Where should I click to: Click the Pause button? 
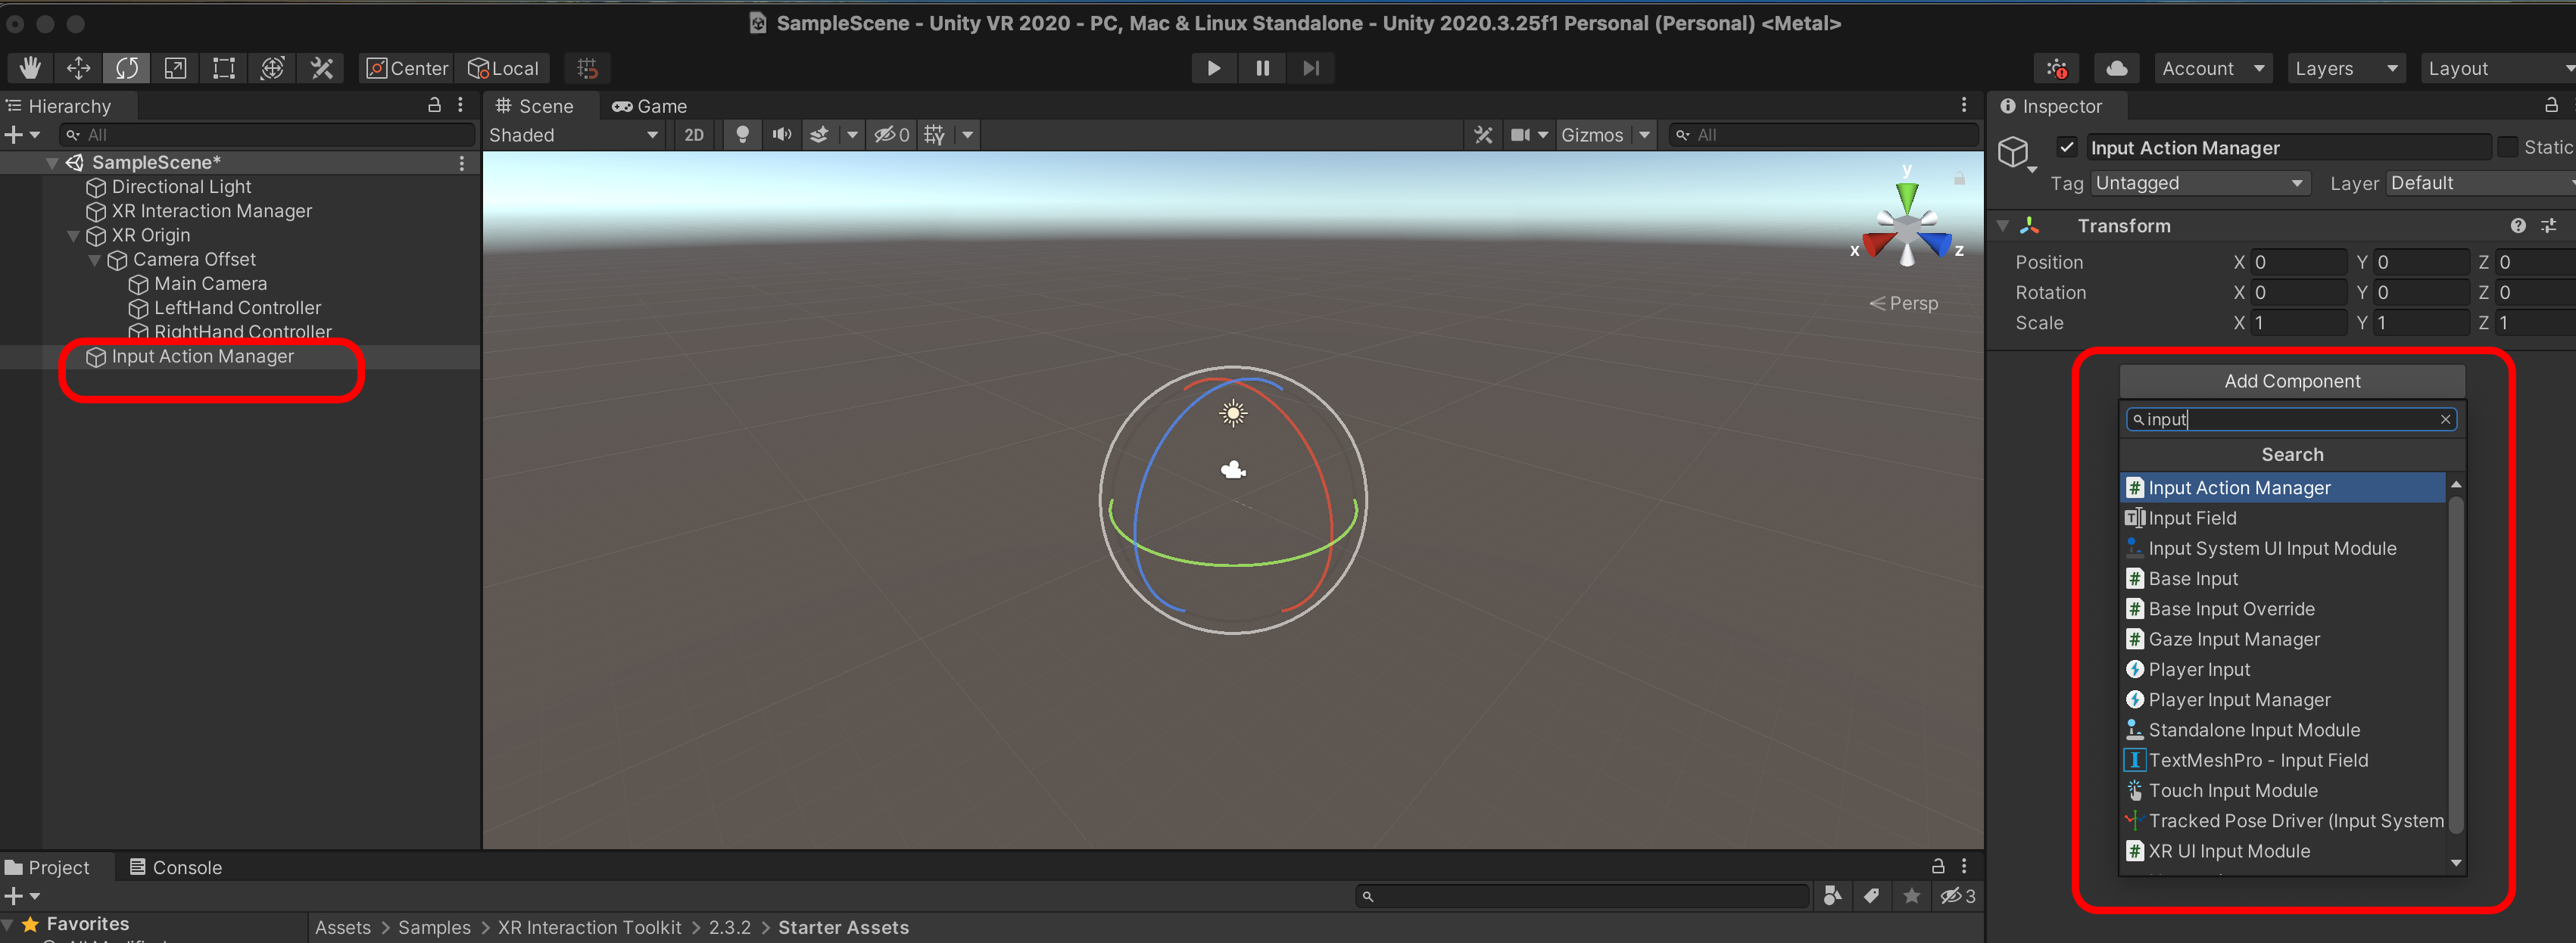1262,68
